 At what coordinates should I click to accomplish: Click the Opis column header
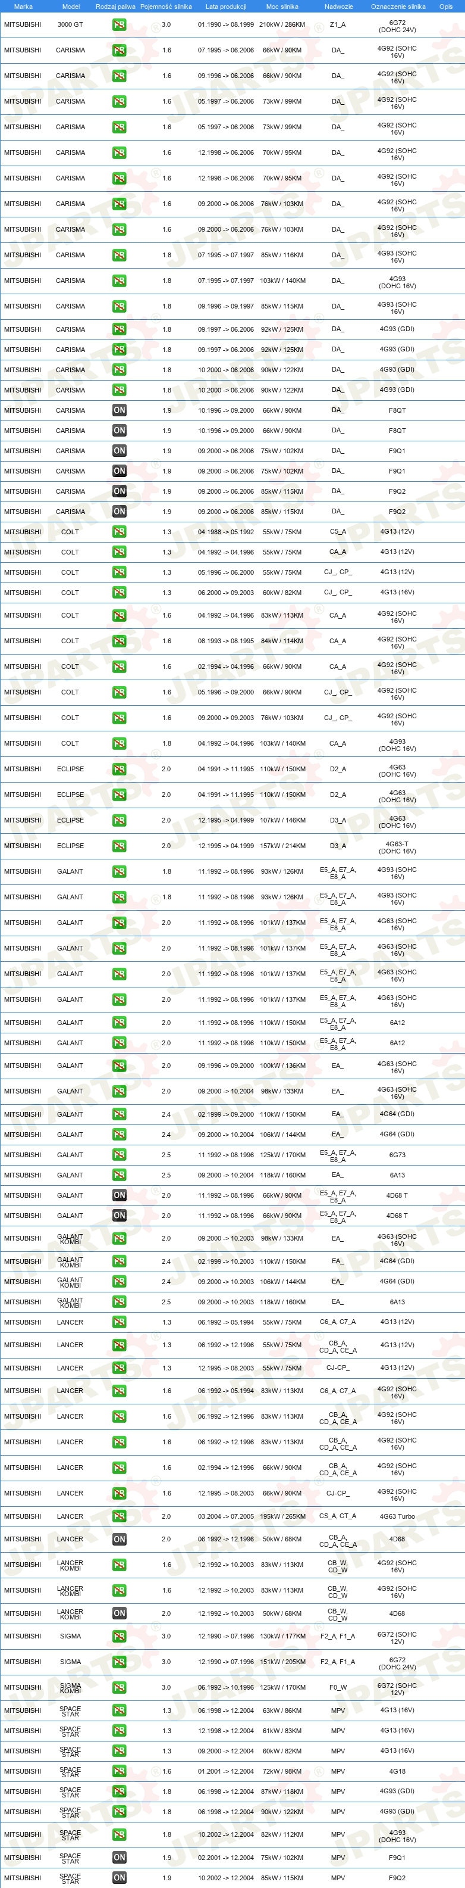(x=445, y=7)
